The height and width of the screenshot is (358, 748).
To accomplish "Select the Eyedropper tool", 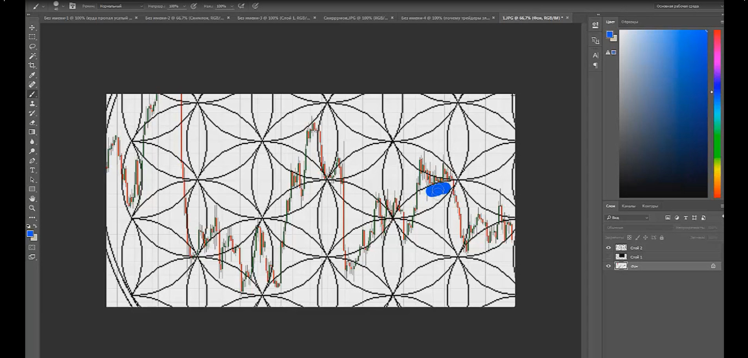I will 32,75.
